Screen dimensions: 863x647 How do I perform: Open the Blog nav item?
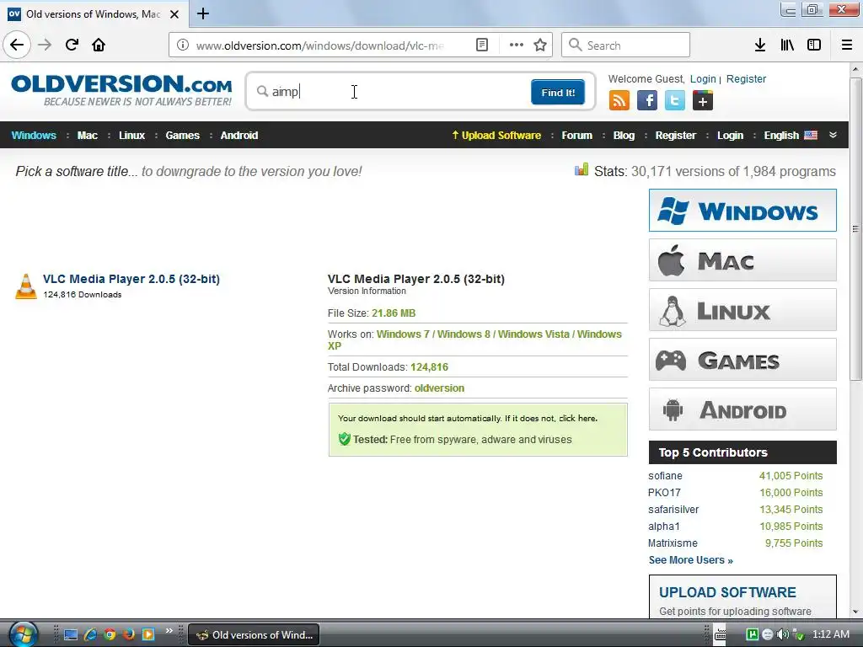624,136
